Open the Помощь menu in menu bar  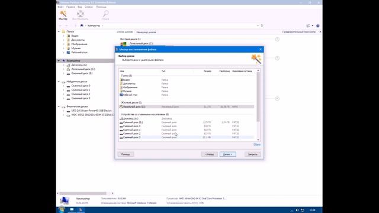(101, 7)
